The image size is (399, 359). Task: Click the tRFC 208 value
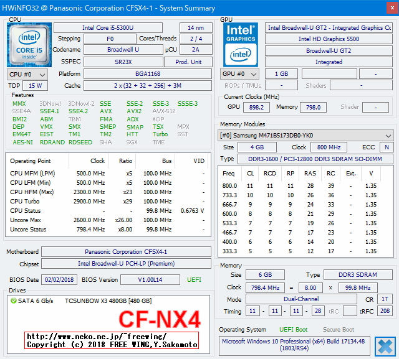click(x=385, y=310)
